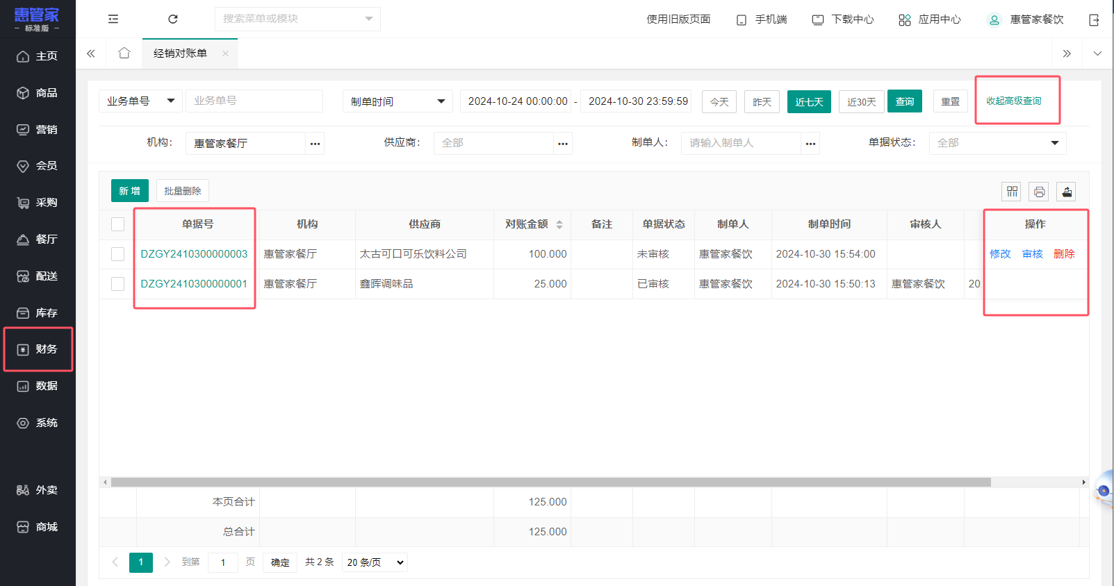Toggle the select-all checkbox in table header
Image resolution: width=1114 pixels, height=586 pixels.
click(118, 224)
